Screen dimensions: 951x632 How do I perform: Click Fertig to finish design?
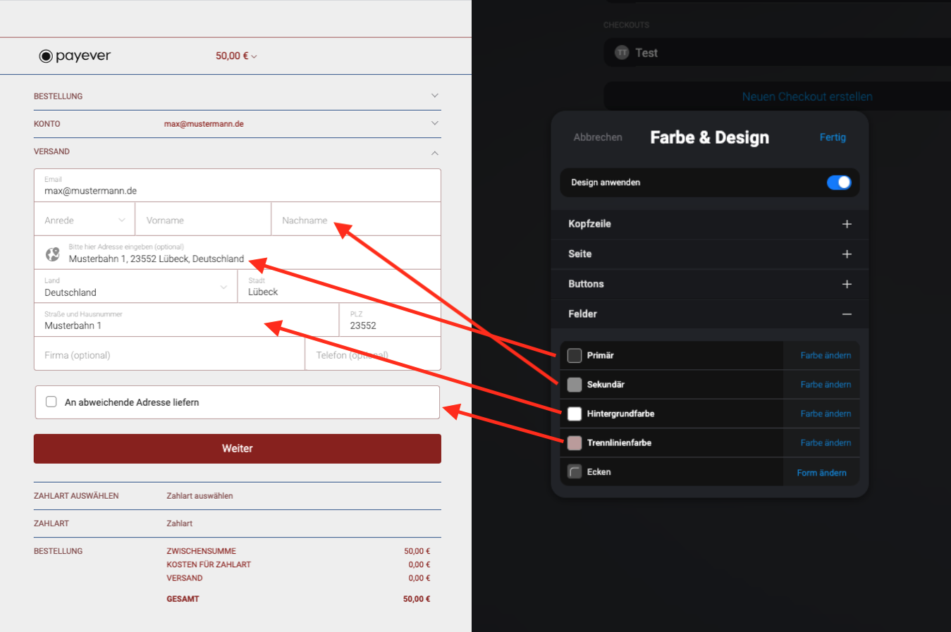[833, 137]
